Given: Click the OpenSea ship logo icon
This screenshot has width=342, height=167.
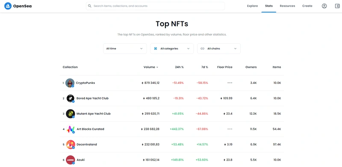Looking at the screenshot, I should [8, 6].
